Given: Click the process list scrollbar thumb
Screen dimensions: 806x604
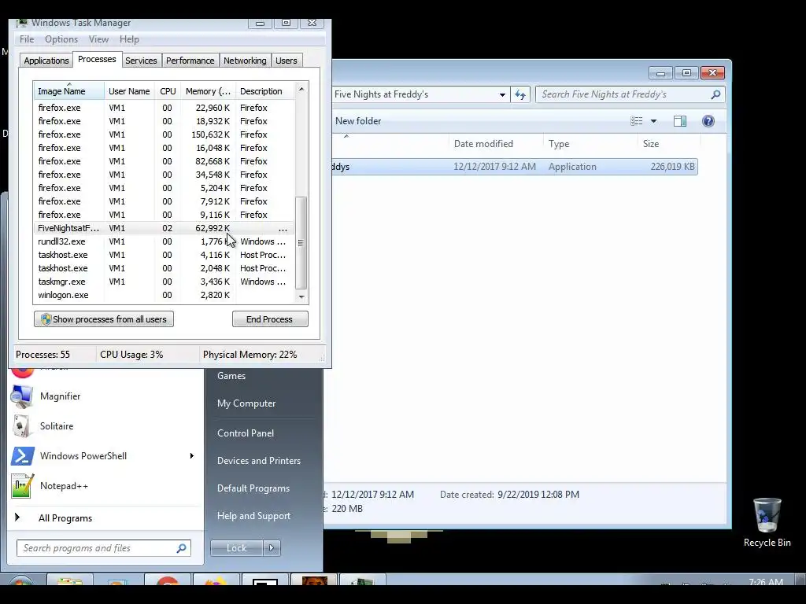Looking at the screenshot, I should coord(301,243).
